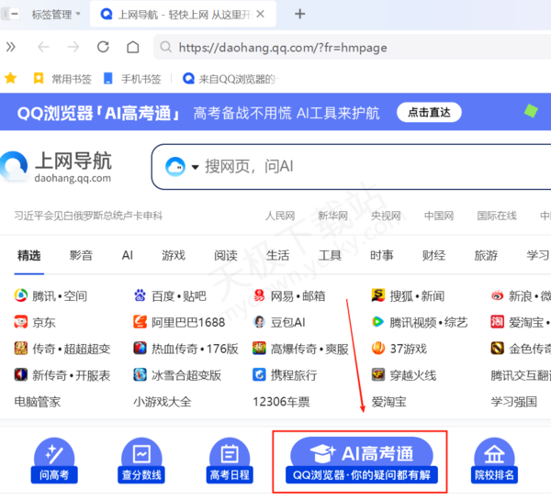The image size is (551, 500).
Task: Expand the sidebar double-chevron icon
Action: click(11, 47)
